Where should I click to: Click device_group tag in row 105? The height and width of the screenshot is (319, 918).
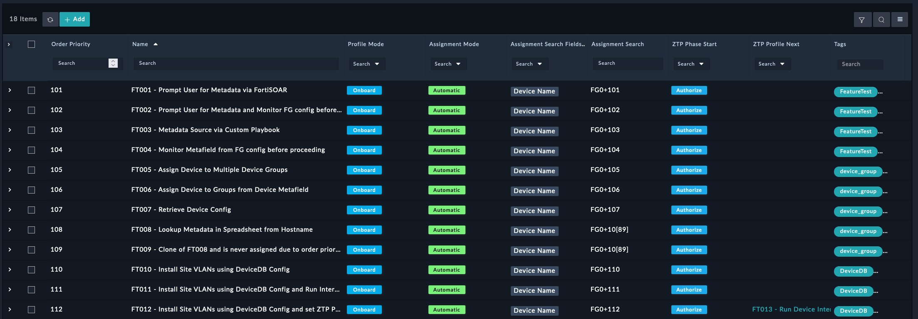(858, 172)
